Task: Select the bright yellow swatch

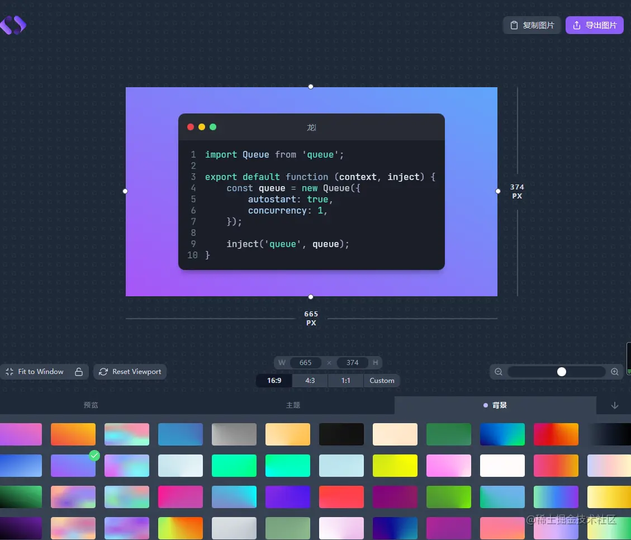Action: click(x=395, y=466)
